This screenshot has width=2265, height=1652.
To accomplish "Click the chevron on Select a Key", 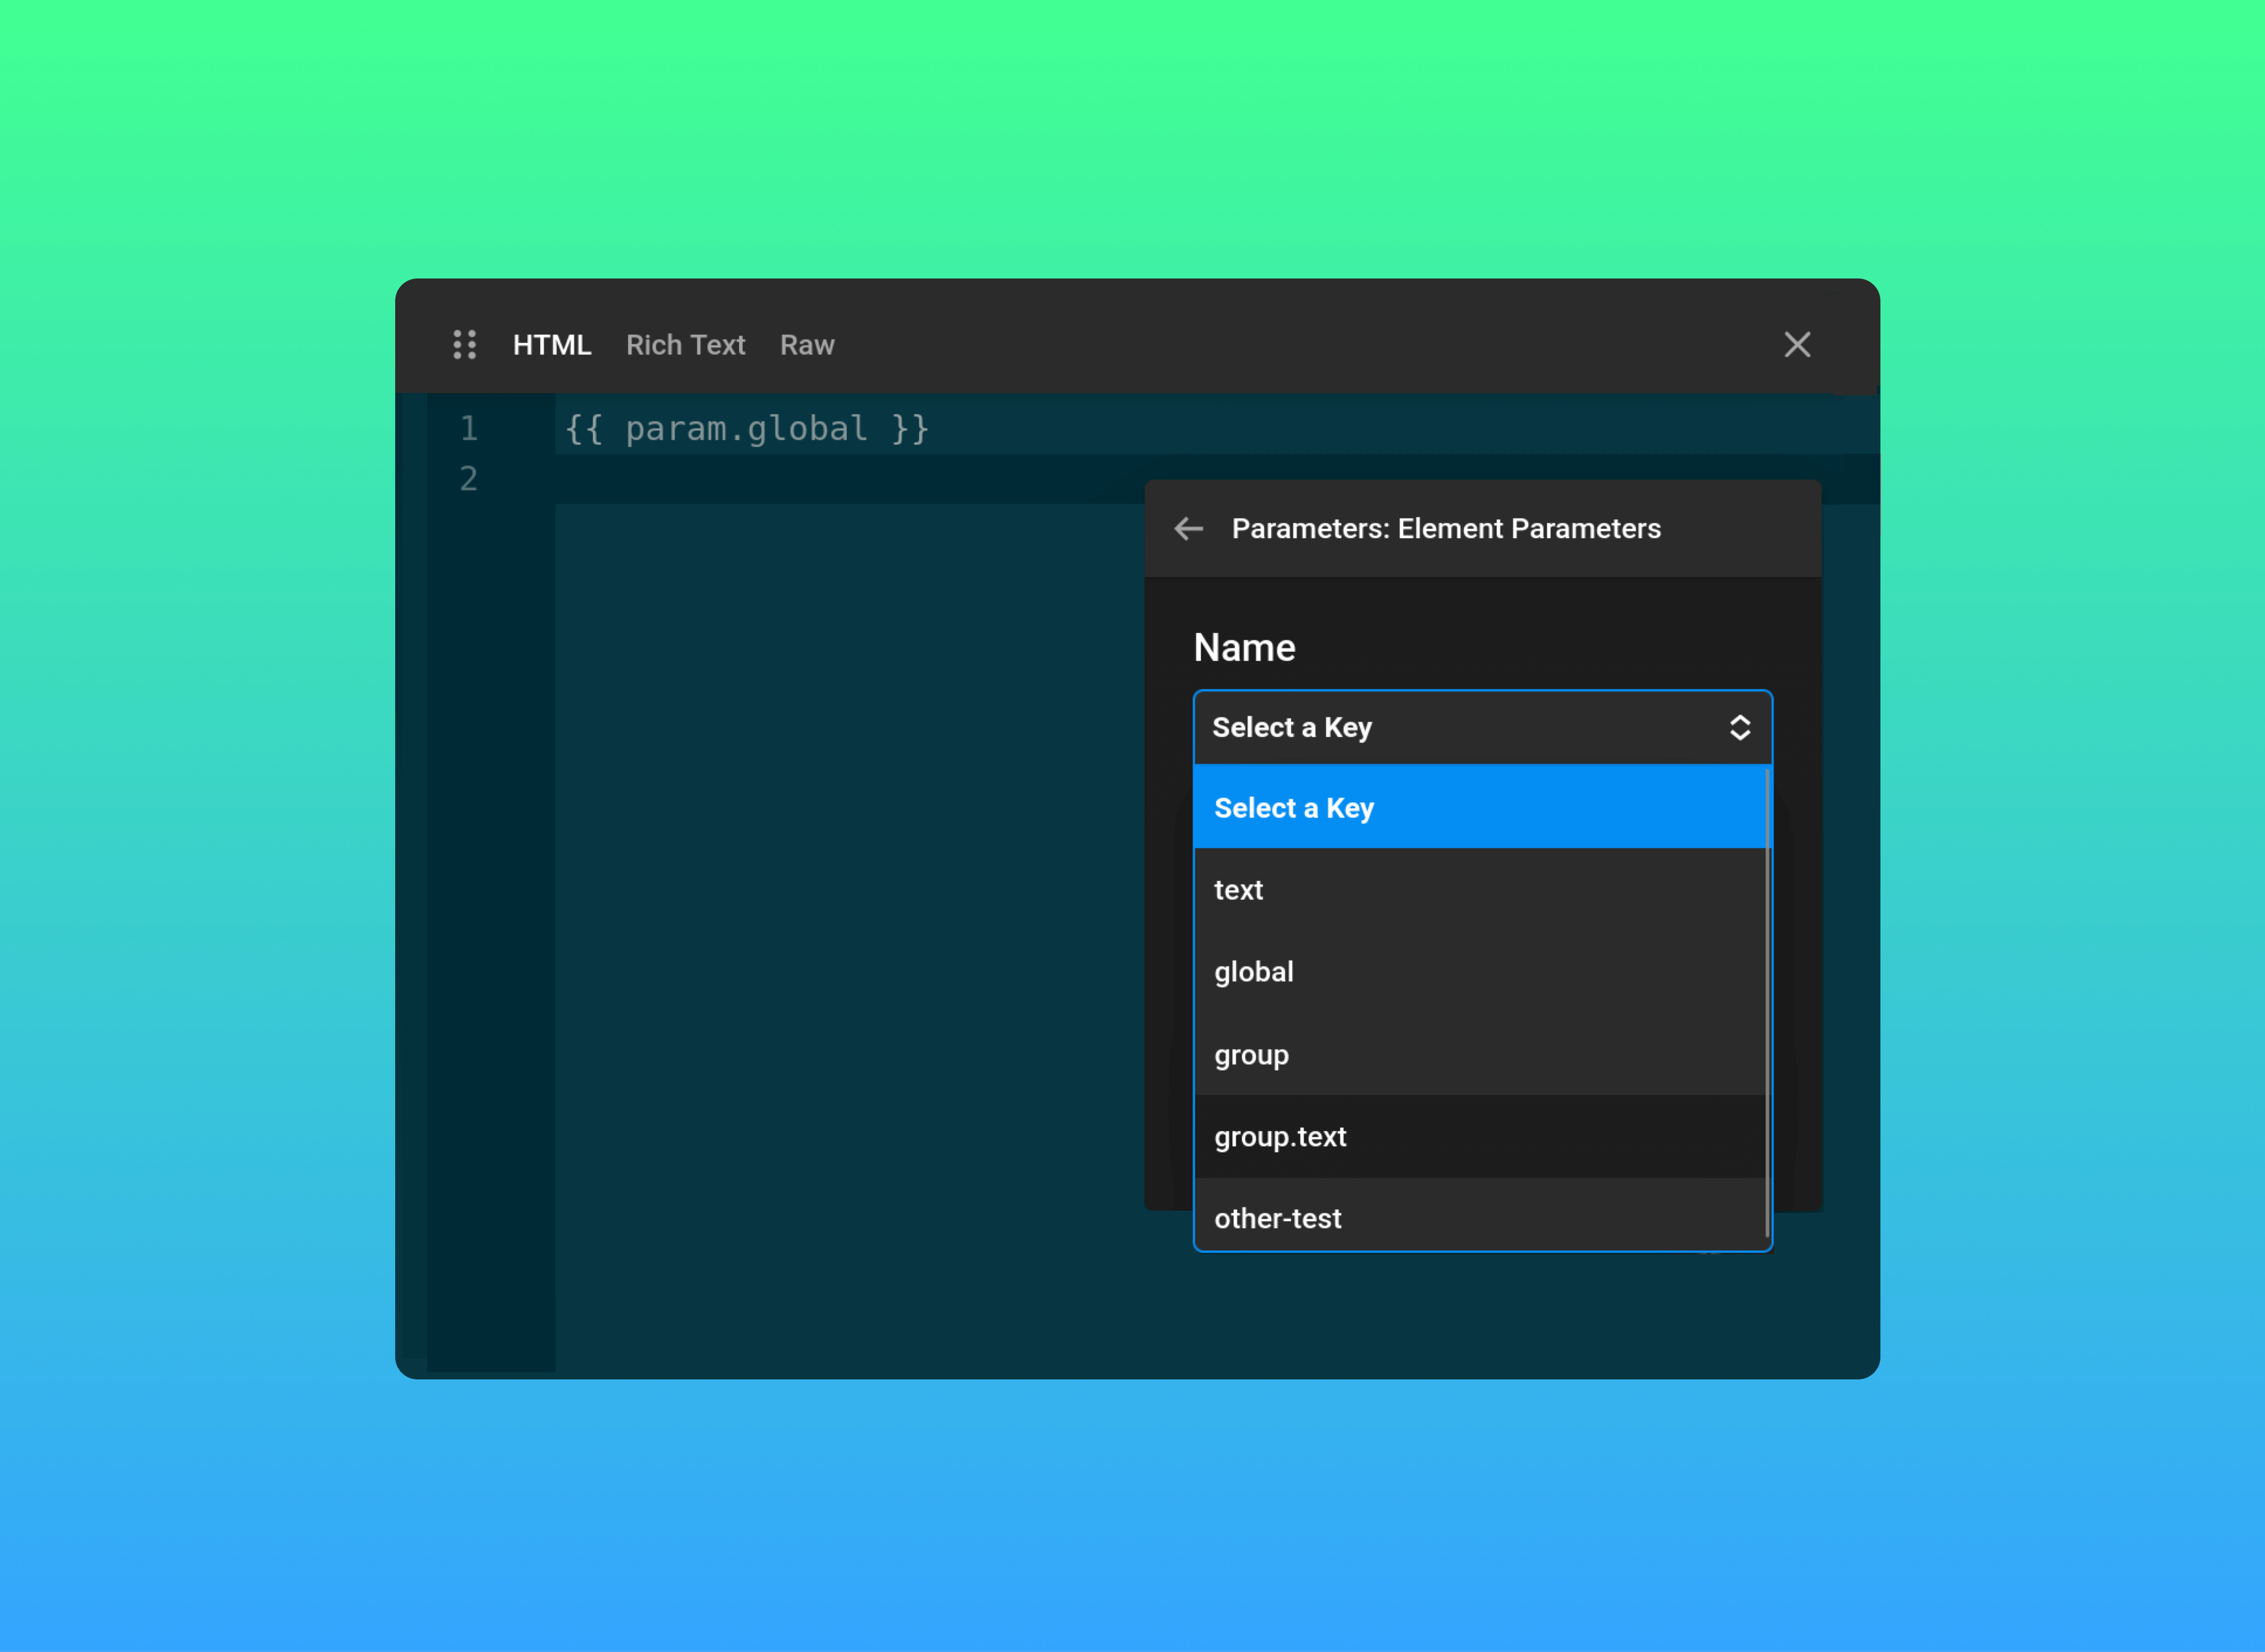I will coord(1739,727).
